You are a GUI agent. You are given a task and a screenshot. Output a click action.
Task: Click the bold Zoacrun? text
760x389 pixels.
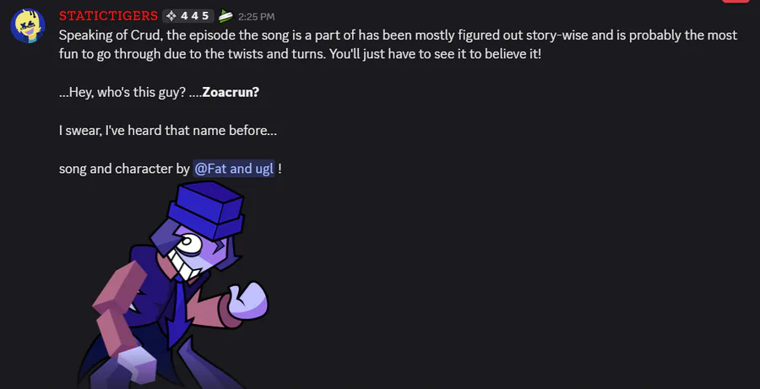(x=231, y=92)
